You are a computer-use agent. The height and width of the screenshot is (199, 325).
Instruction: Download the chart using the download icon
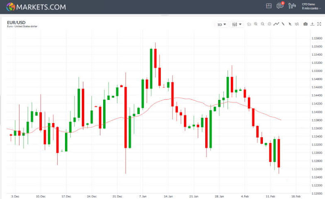click(x=312, y=24)
